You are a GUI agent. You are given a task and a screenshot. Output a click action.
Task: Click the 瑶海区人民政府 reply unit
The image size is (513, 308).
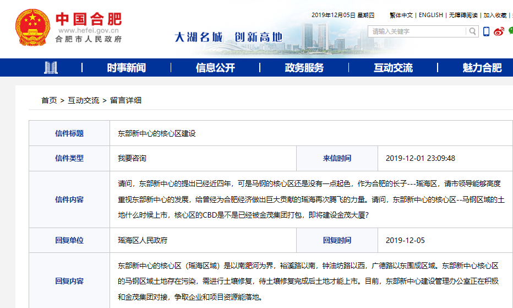click(143, 240)
